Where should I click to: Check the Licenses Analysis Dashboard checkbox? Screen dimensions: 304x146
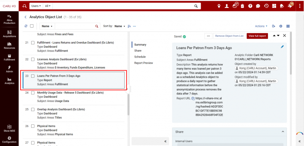33,60
